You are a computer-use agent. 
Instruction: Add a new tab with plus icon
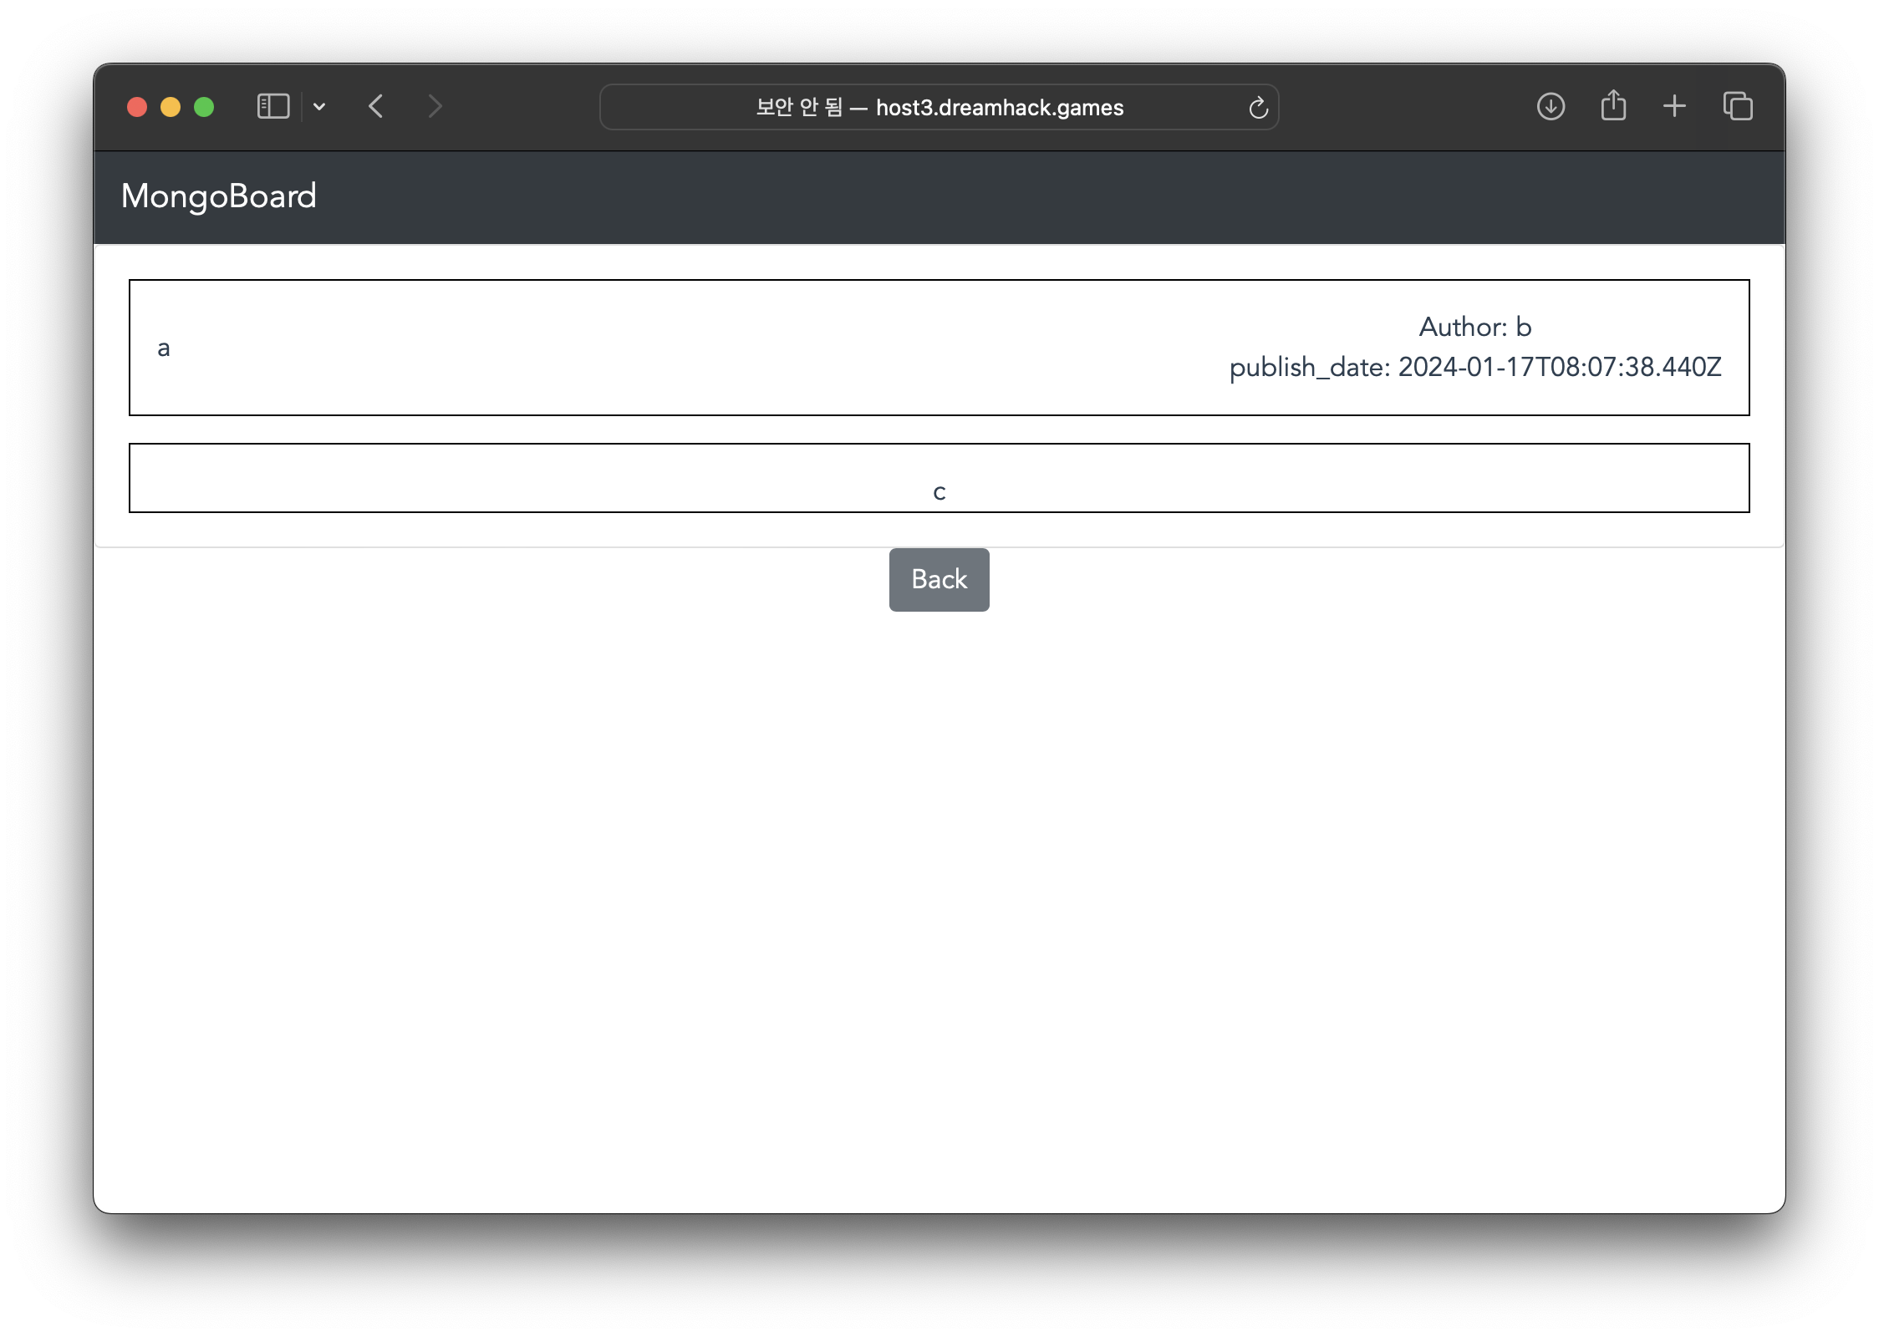pos(1674,106)
